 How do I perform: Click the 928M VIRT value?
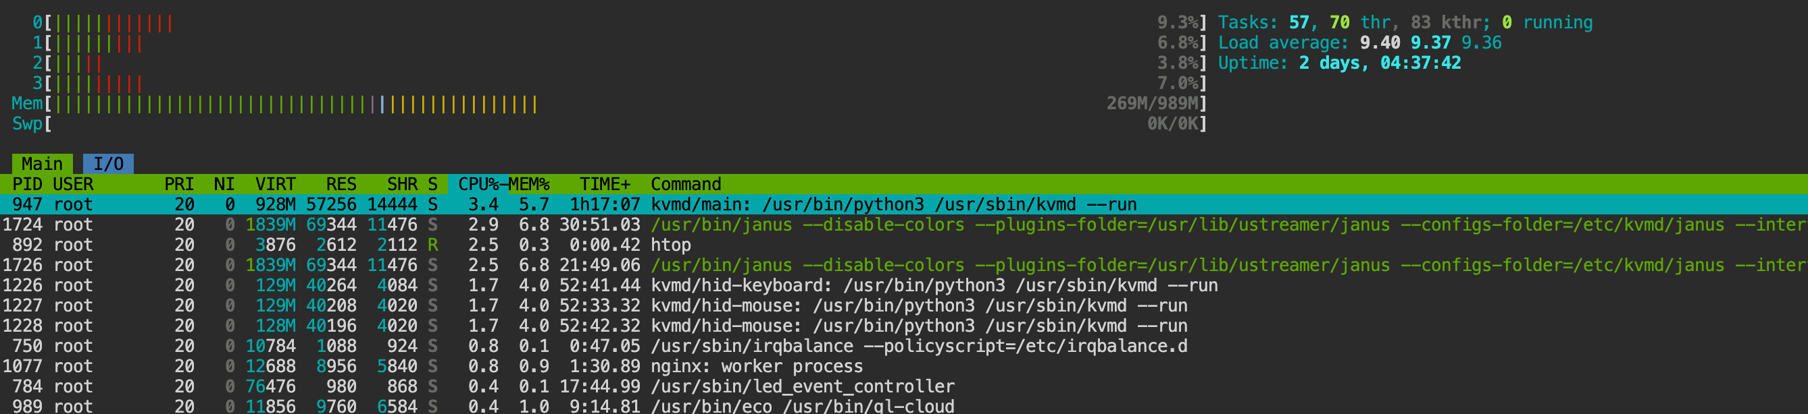pyautogui.click(x=275, y=204)
